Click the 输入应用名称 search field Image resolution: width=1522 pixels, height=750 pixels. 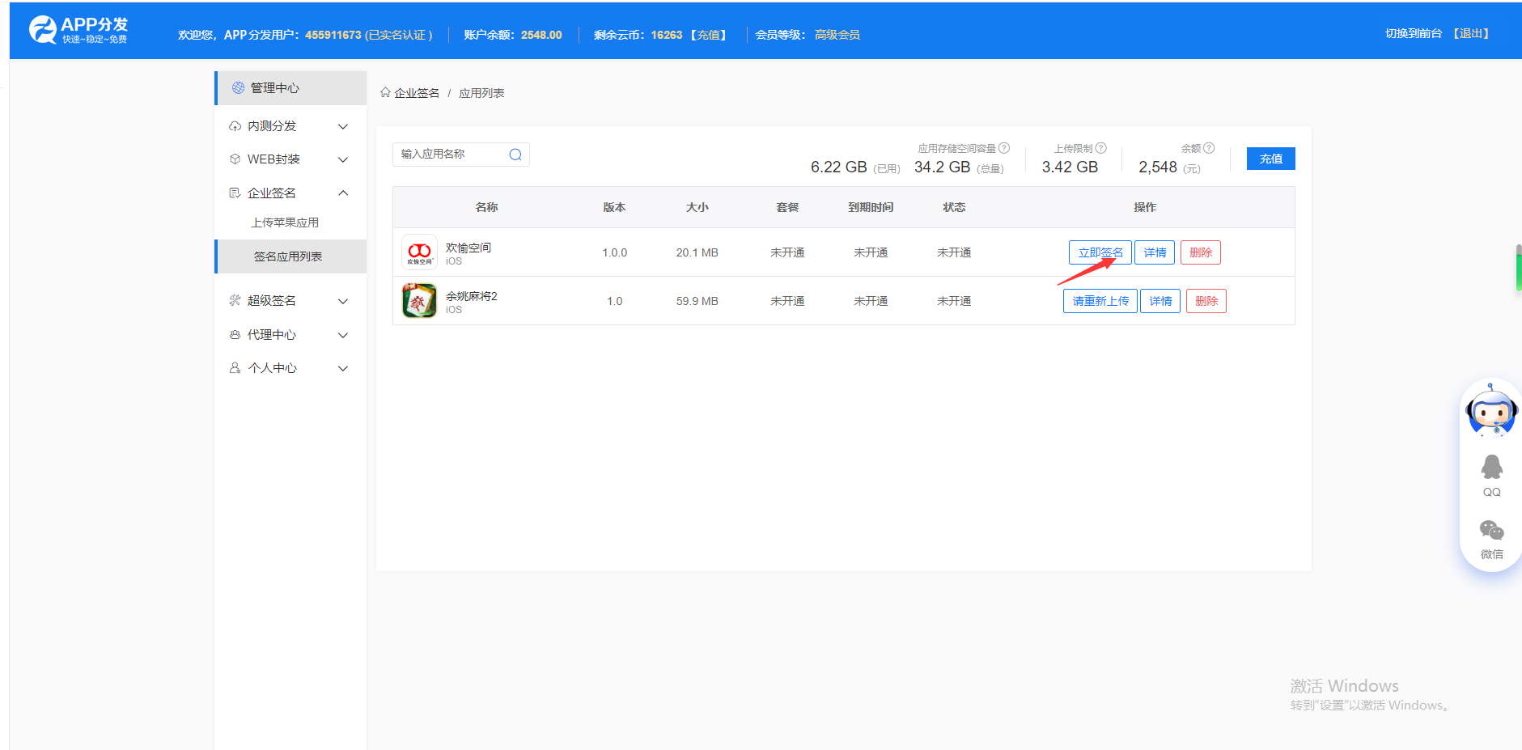pyautogui.click(x=449, y=155)
